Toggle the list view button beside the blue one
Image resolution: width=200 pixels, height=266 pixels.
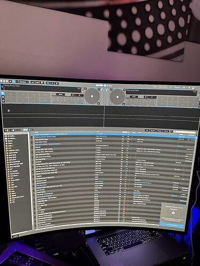click(31, 130)
